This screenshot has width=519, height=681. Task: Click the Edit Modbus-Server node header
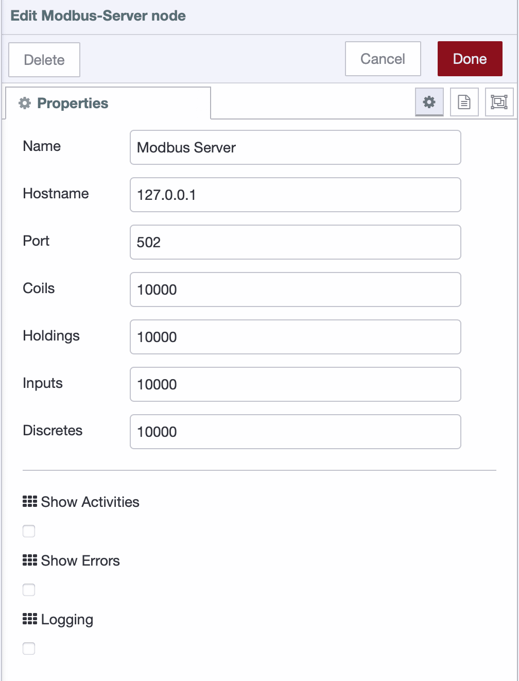(98, 15)
